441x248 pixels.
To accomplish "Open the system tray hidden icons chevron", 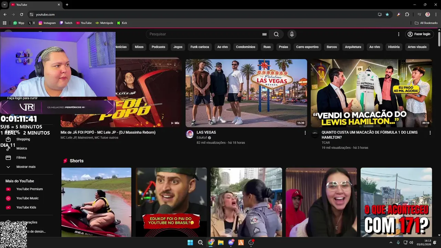I will tap(391, 242).
